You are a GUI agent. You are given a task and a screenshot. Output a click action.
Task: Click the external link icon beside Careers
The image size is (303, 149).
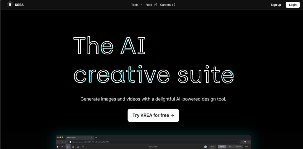(174, 5)
